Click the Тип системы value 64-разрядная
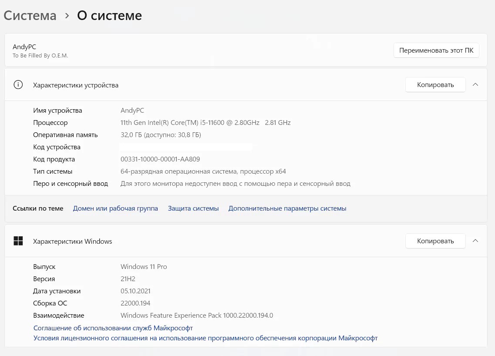 tap(203, 171)
